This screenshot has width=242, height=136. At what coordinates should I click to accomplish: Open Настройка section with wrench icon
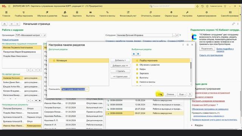point(187,14)
